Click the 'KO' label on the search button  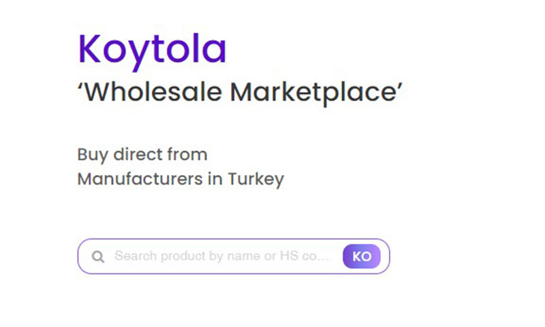point(362,257)
